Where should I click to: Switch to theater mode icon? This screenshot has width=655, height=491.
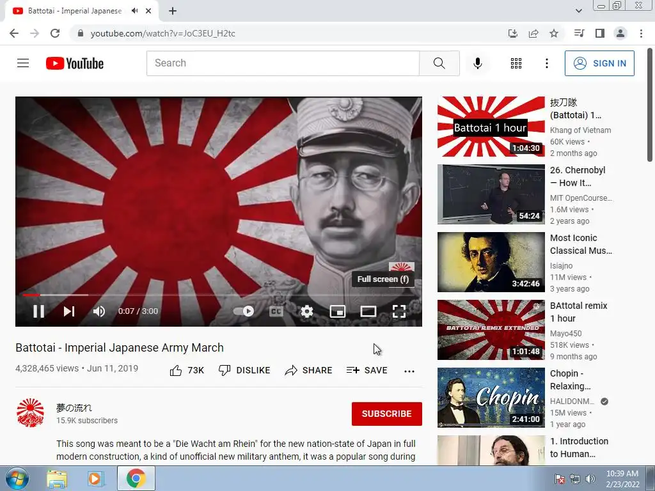[368, 311]
